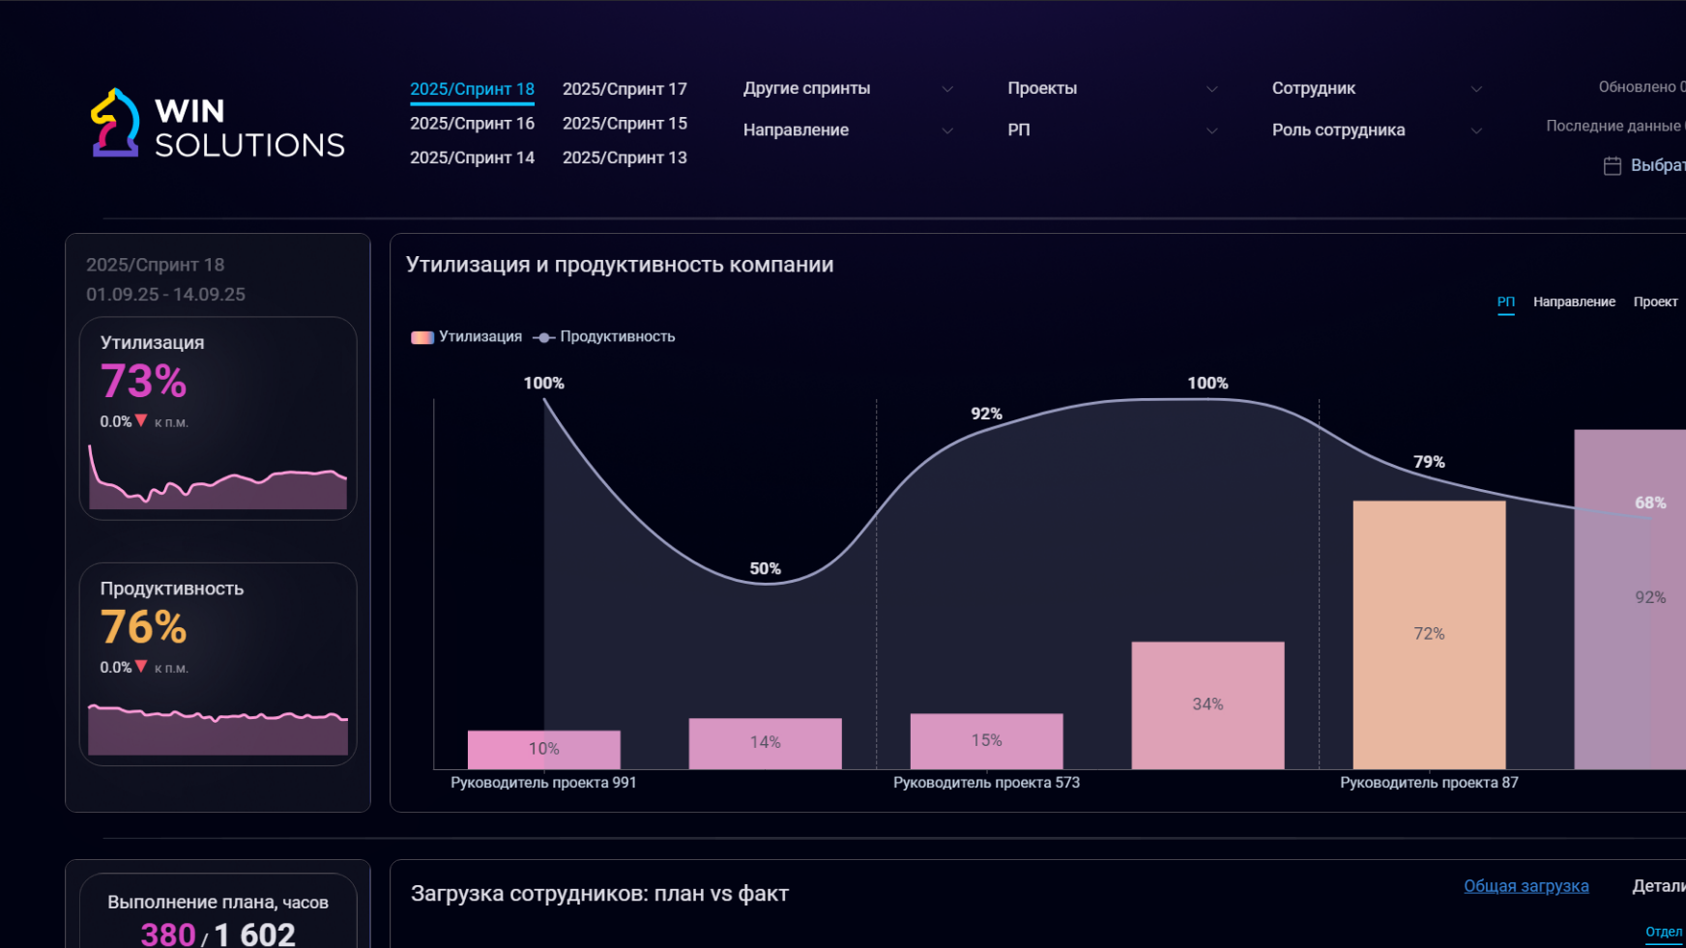Open the calendar date picker icon
The width and height of the screenshot is (1686, 948).
[1612, 166]
